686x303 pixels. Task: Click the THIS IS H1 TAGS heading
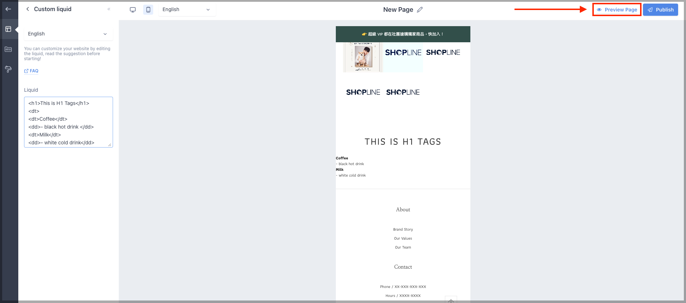(403, 142)
